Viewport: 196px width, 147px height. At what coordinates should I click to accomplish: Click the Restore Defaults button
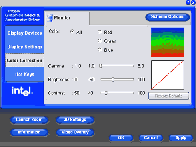(169, 96)
